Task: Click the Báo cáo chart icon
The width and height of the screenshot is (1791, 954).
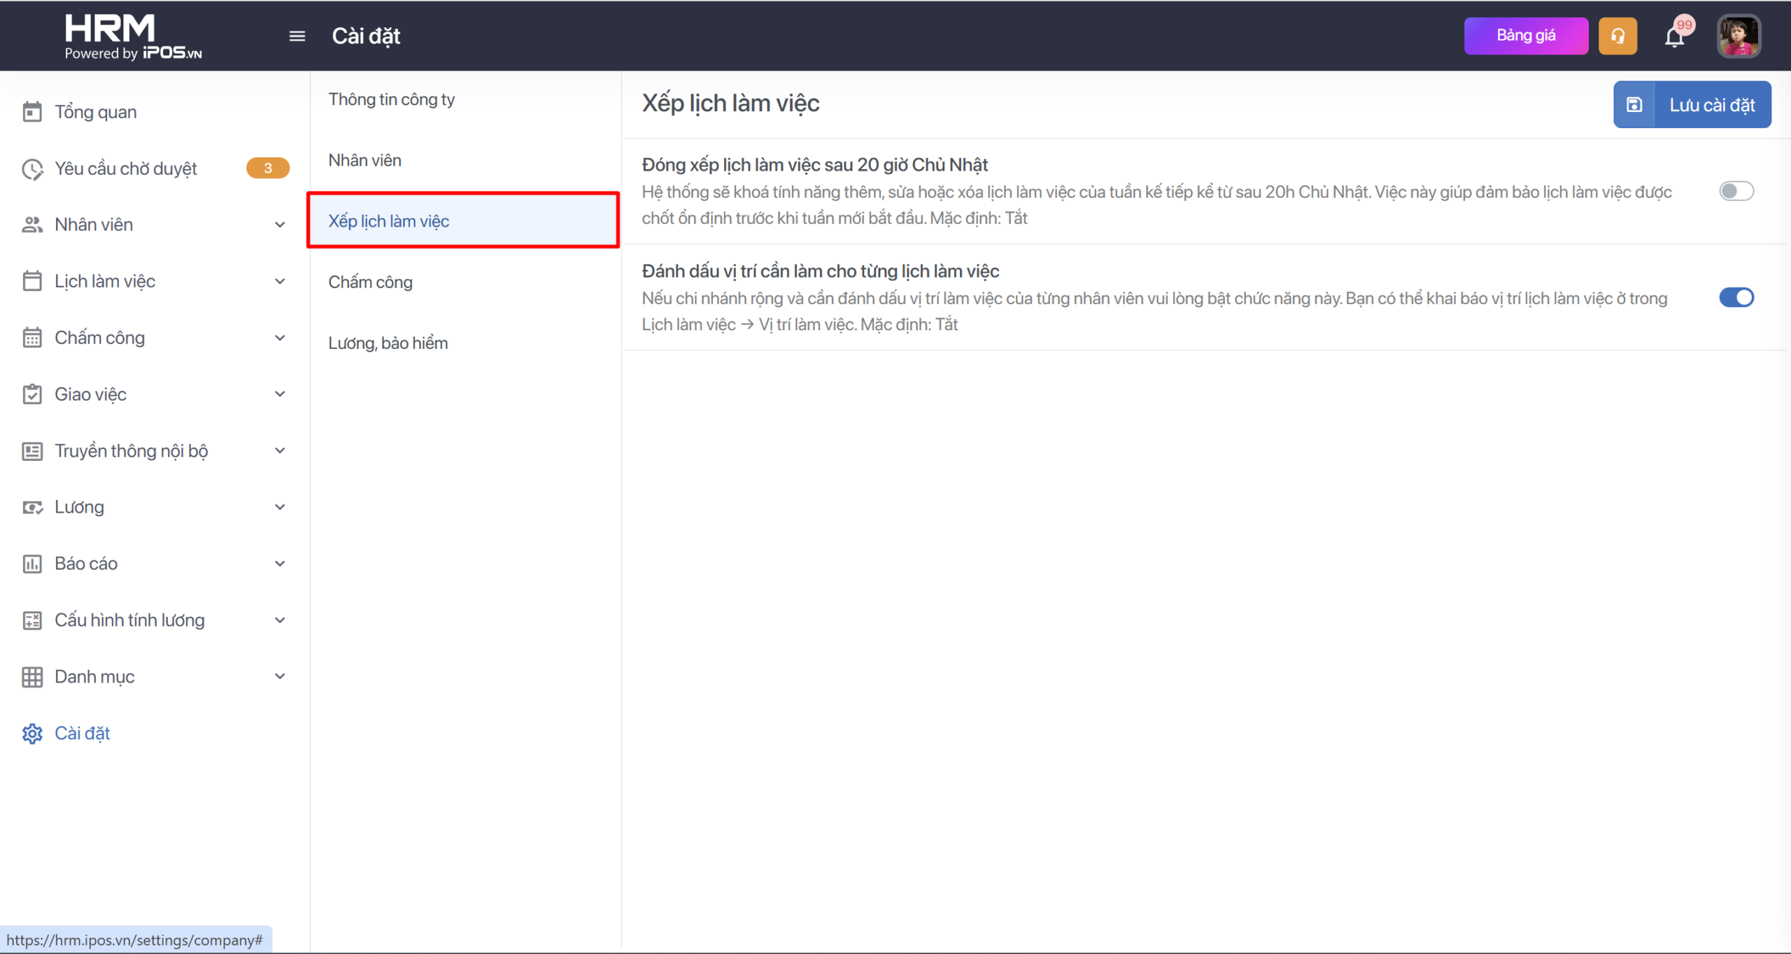Action: [32, 564]
